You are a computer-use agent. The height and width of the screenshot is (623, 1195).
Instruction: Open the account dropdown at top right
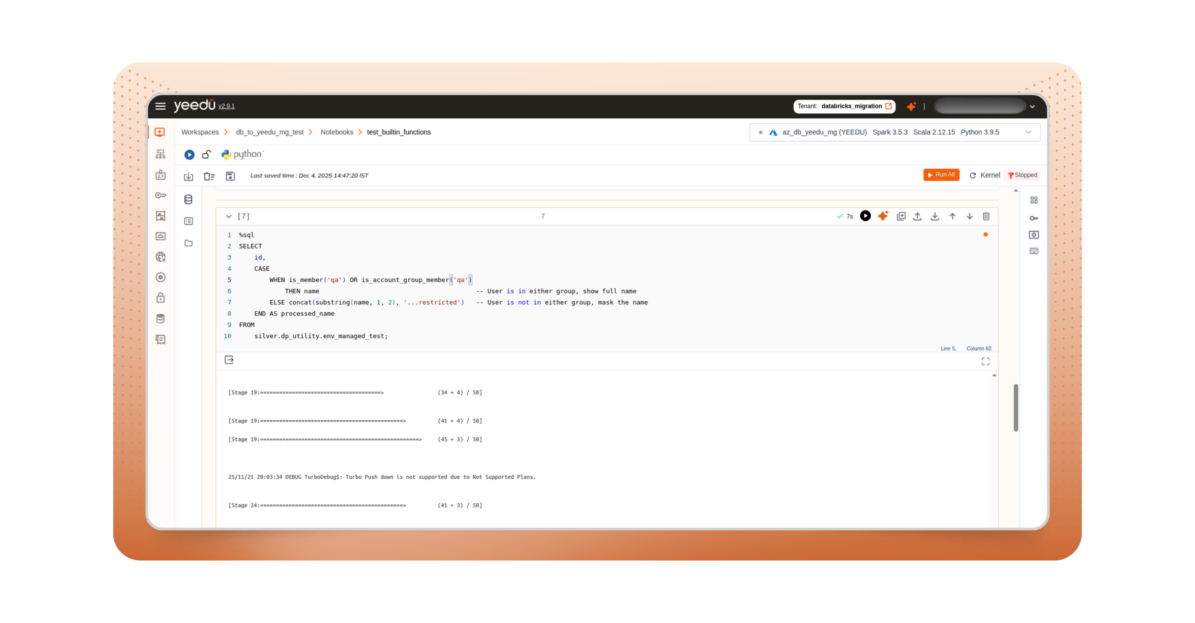point(1032,106)
